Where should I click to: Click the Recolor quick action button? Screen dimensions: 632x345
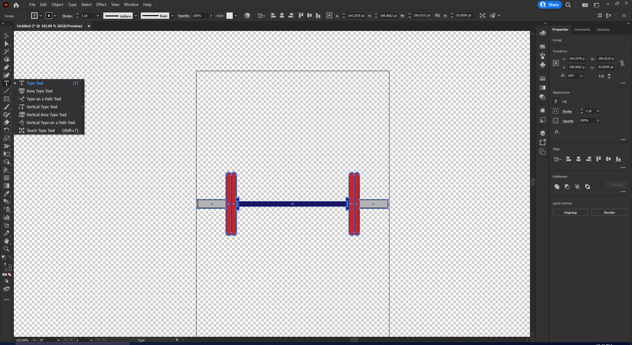(x=609, y=212)
